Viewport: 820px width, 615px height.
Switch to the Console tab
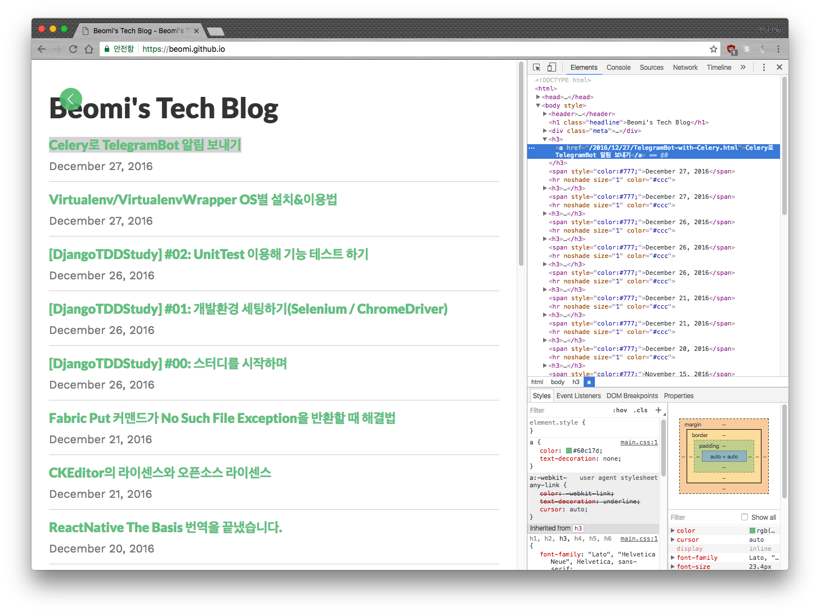point(619,68)
